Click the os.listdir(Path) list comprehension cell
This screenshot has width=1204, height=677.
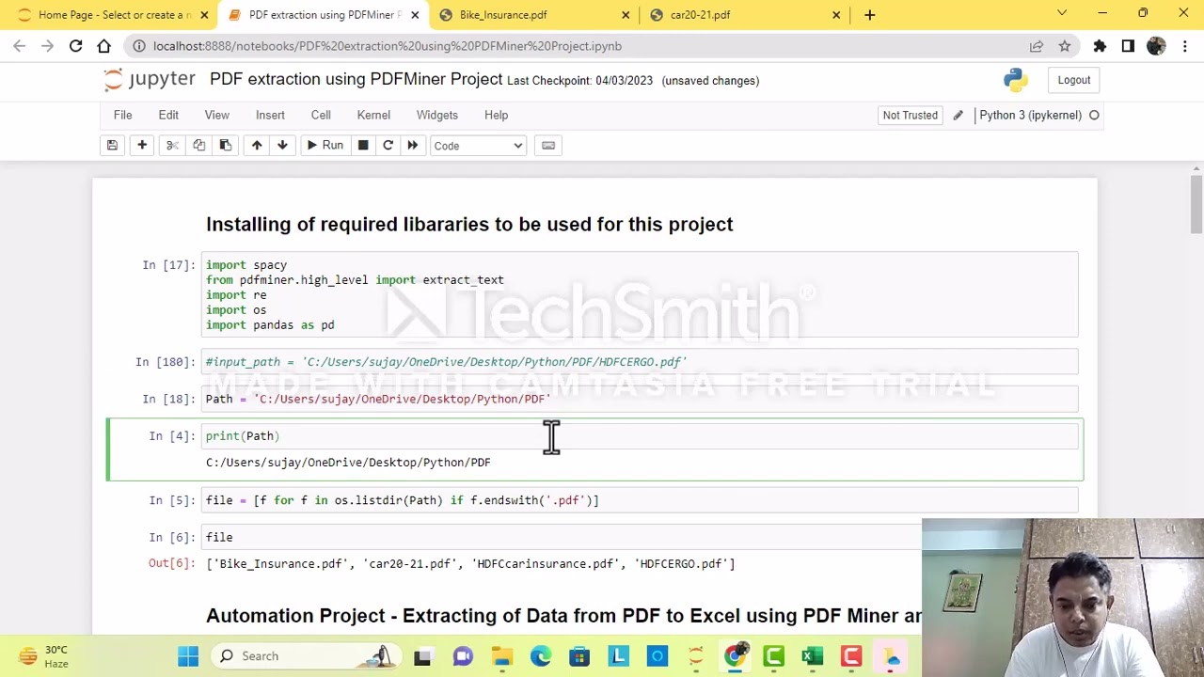[x=640, y=500]
